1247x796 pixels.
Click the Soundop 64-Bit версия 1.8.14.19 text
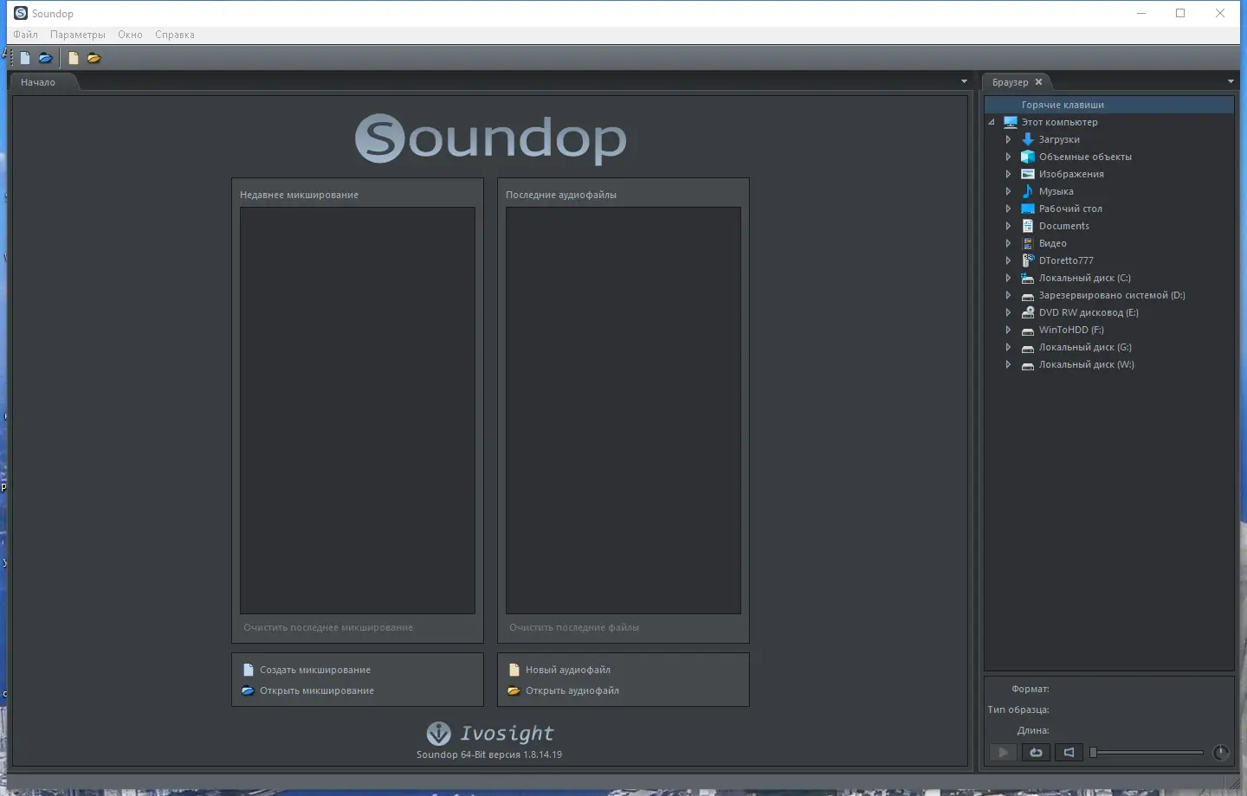pyautogui.click(x=489, y=754)
